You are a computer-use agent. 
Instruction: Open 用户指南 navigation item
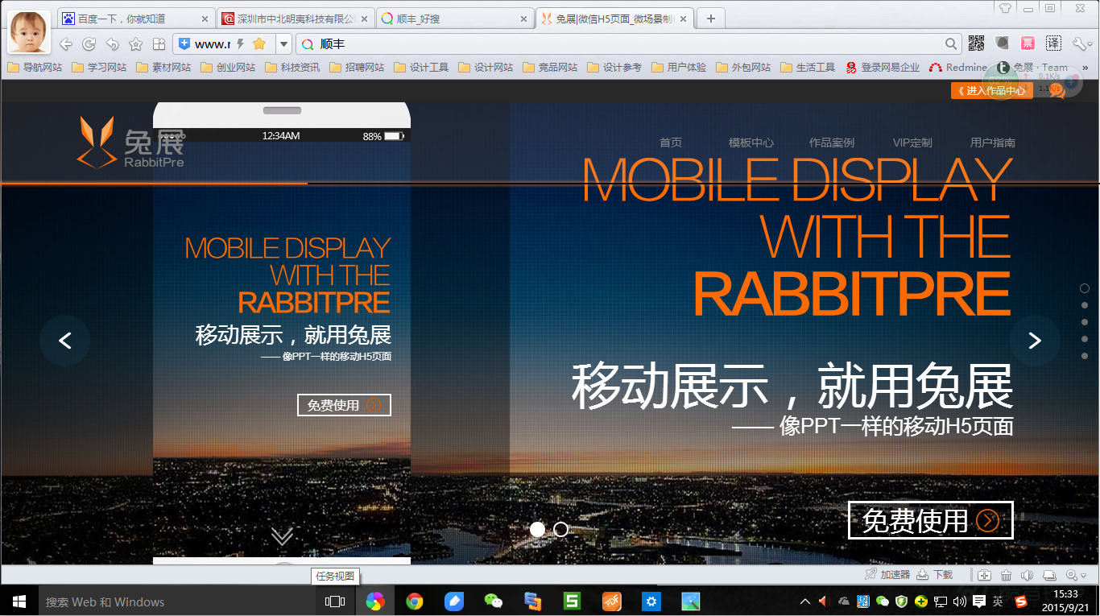pos(993,143)
